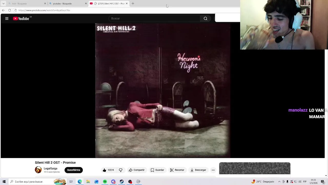Click the microphone icon in system tray

pyautogui.click(x=288, y=182)
